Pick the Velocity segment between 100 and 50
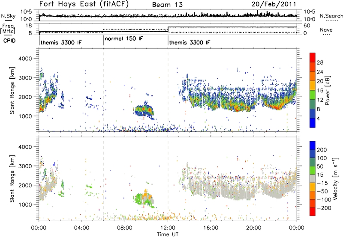Screen dimensions: 343x237 click(313, 162)
